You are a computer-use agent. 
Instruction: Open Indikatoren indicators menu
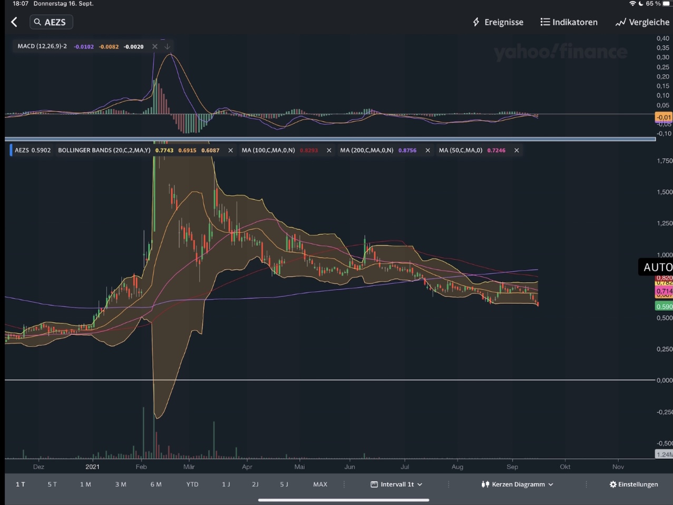(569, 22)
